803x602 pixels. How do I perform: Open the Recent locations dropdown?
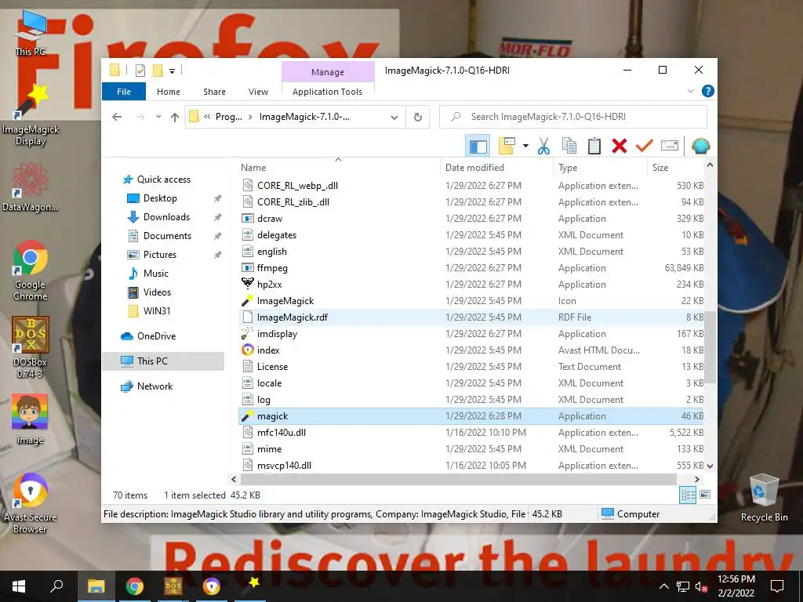click(158, 117)
